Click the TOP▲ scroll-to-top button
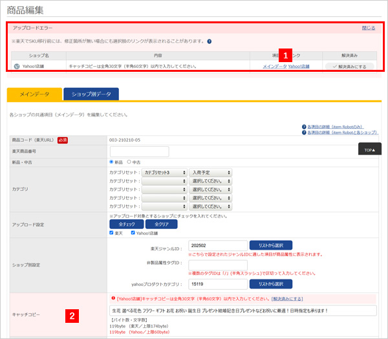Image resolution: width=388 pixels, height=339 pixels. pos(370,150)
